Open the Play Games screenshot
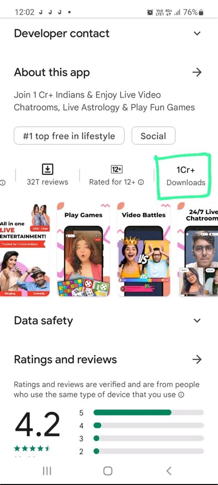 click(83, 250)
